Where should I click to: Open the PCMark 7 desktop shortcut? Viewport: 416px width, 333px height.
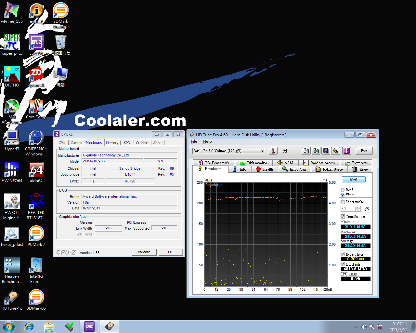[x=36, y=236]
